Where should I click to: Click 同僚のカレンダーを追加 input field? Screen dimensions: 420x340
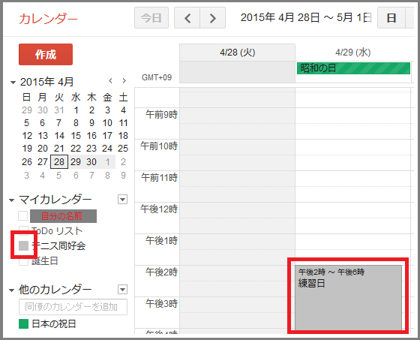pyautogui.click(x=73, y=307)
